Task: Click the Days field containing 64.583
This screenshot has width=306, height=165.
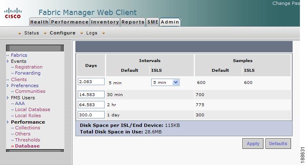Action: 91,105
